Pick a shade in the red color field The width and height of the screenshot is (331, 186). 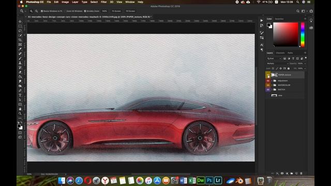point(285,35)
